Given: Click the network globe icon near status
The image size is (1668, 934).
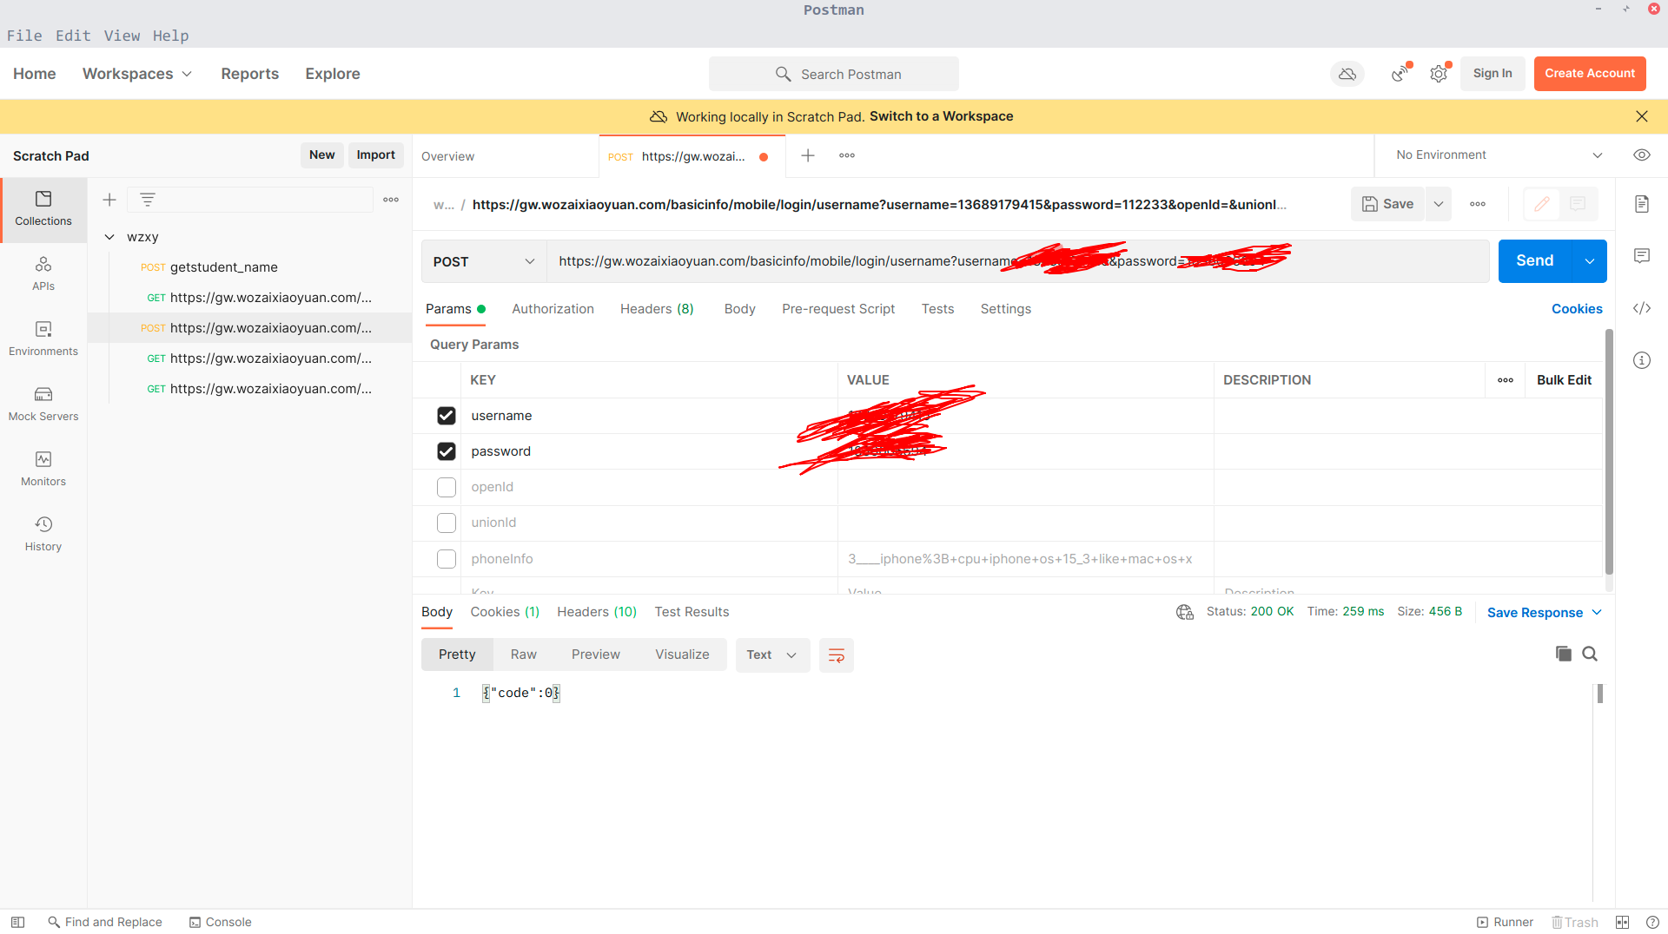Looking at the screenshot, I should pyautogui.click(x=1184, y=612).
